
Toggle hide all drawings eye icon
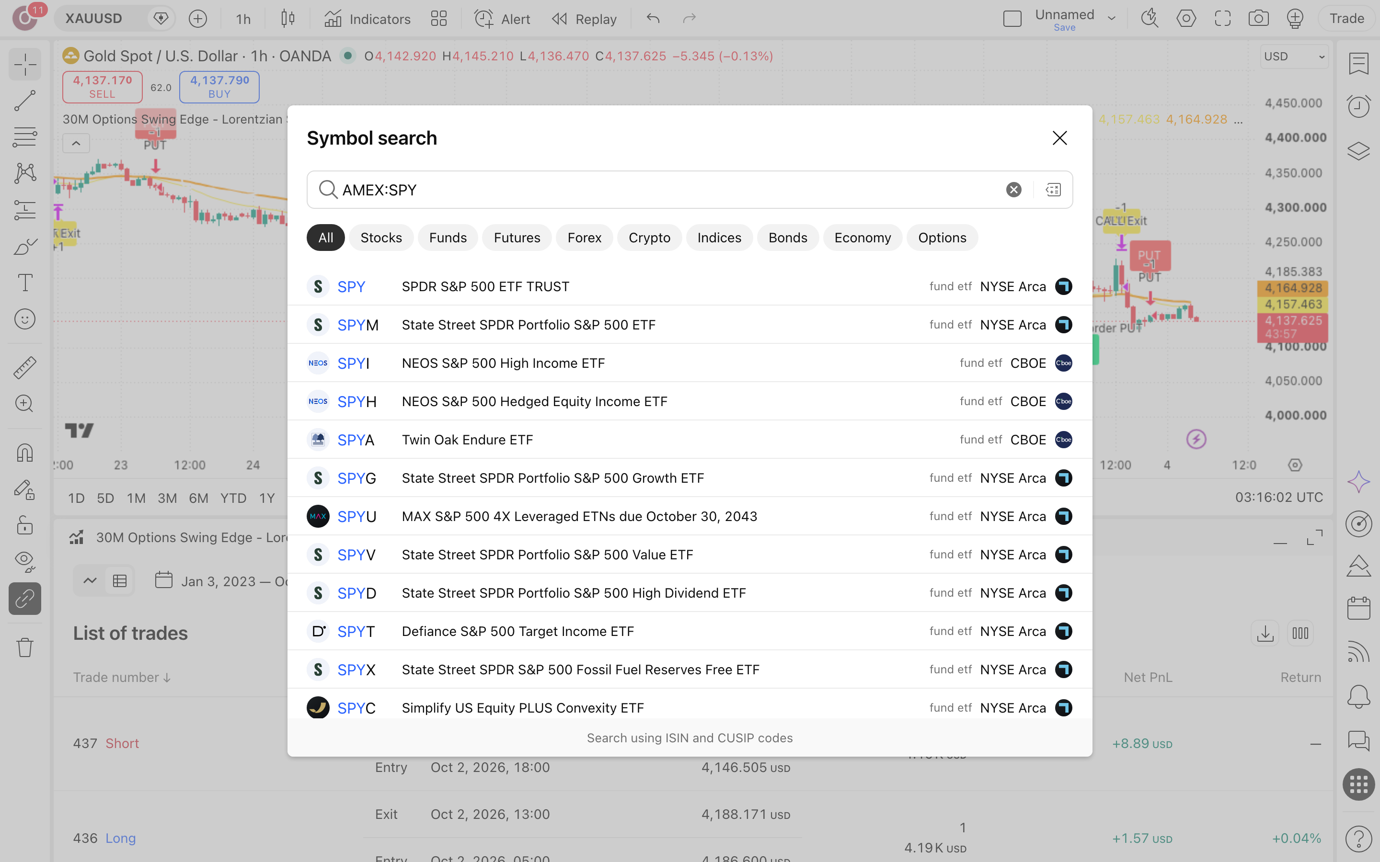point(24,562)
